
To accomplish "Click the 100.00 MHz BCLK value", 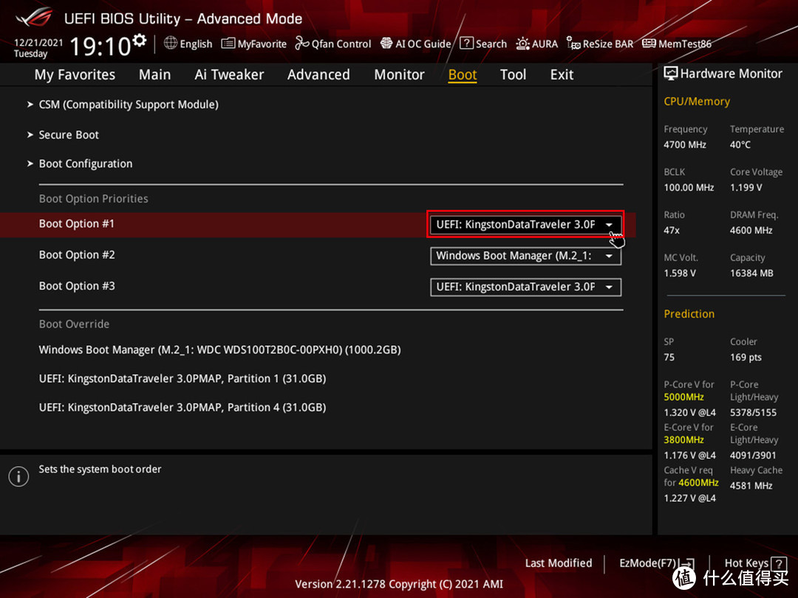I will pos(689,188).
